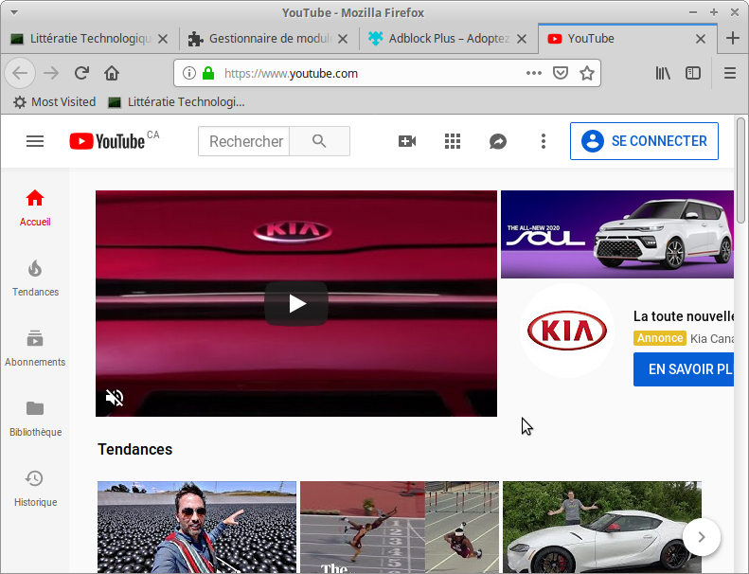Click in the Rechercher search field
The image size is (749, 574).
244,141
